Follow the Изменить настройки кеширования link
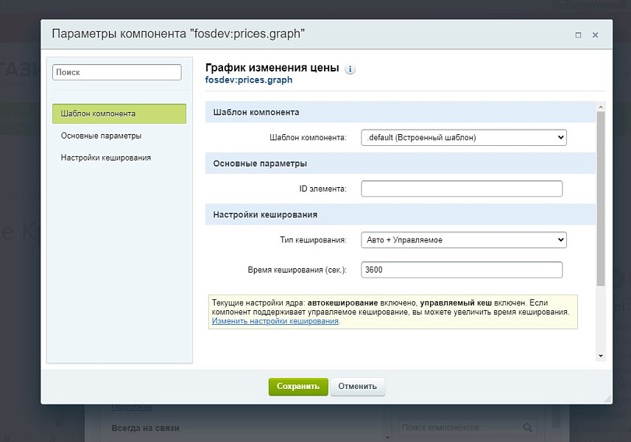Viewport: 631px width, 442px height. pyautogui.click(x=275, y=321)
